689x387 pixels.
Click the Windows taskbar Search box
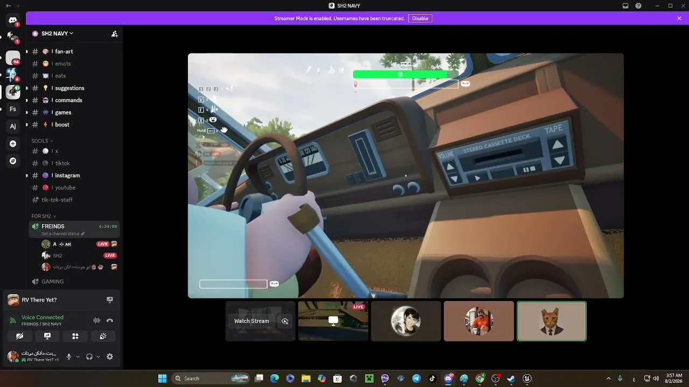pos(212,378)
